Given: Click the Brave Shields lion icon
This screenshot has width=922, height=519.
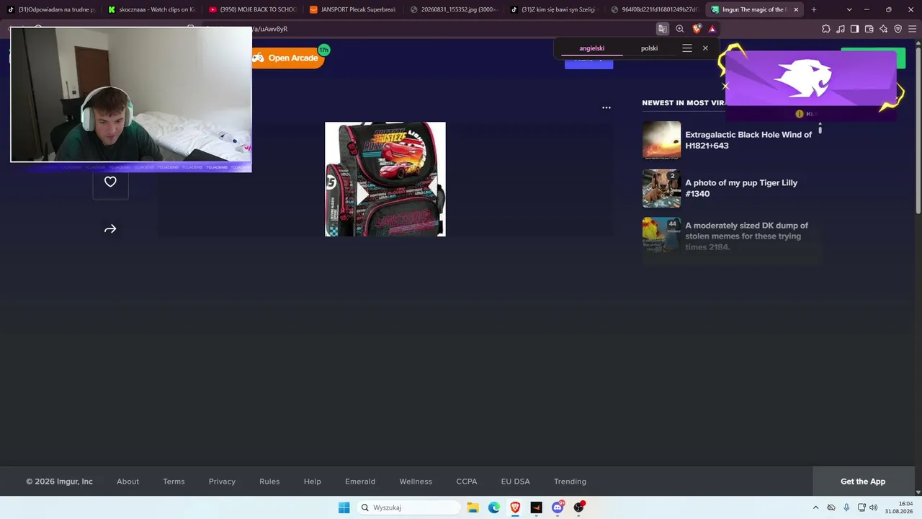Looking at the screenshot, I should 697,29.
